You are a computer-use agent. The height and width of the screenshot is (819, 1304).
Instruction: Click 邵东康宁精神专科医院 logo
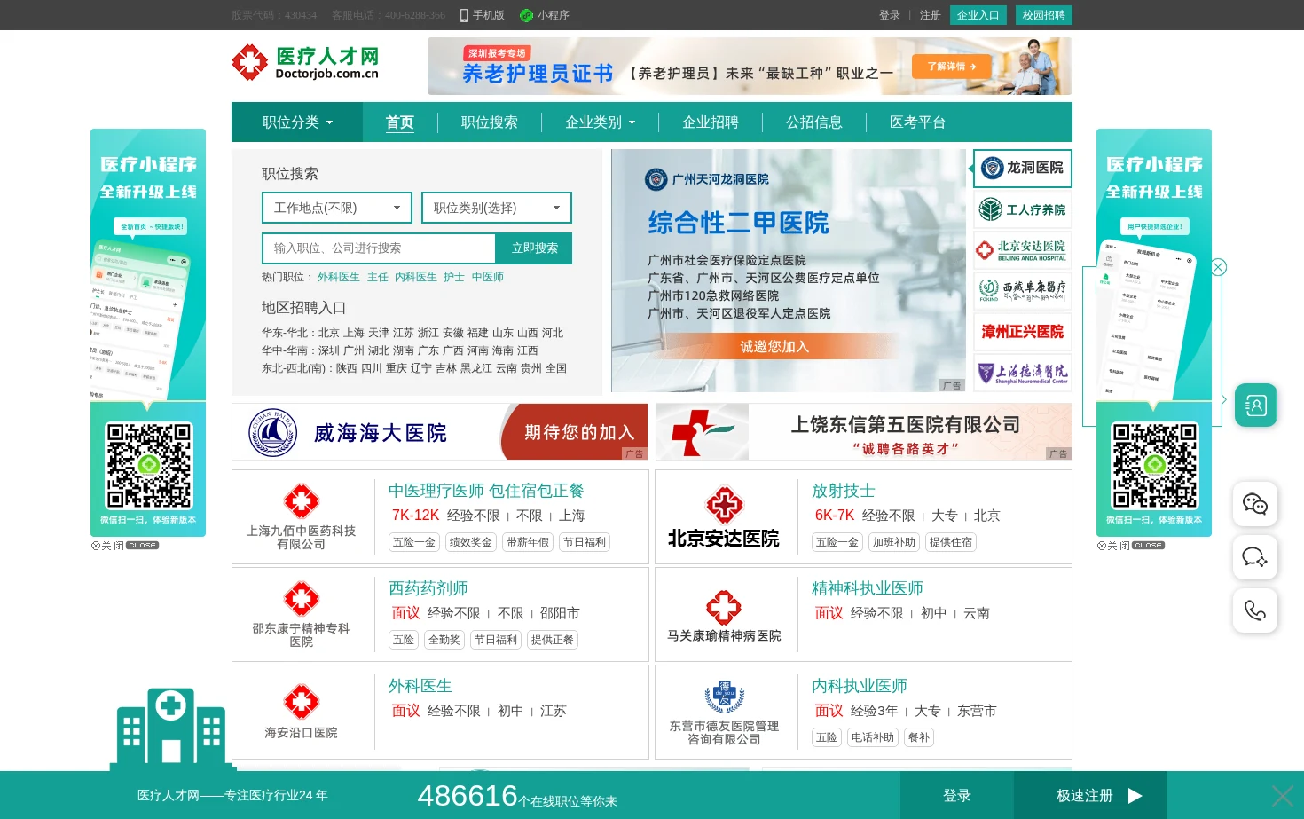pos(301,599)
